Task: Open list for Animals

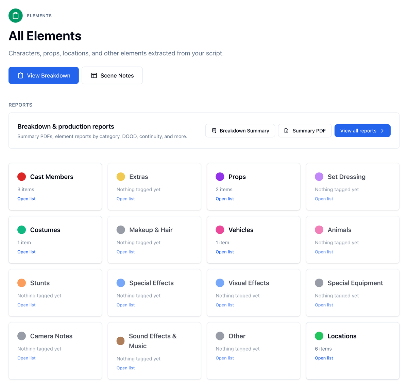Action: (x=324, y=252)
